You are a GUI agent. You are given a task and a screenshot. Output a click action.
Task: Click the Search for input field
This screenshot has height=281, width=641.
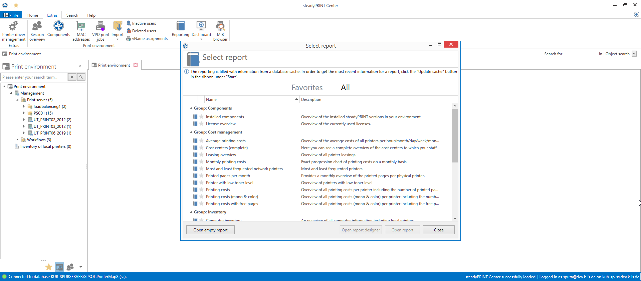tap(580, 54)
